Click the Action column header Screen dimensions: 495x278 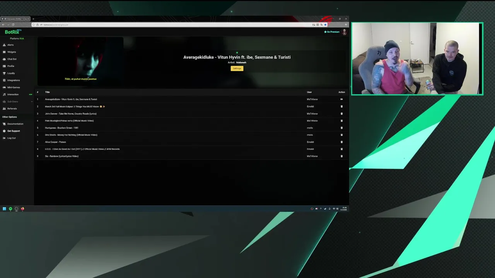pos(341,92)
